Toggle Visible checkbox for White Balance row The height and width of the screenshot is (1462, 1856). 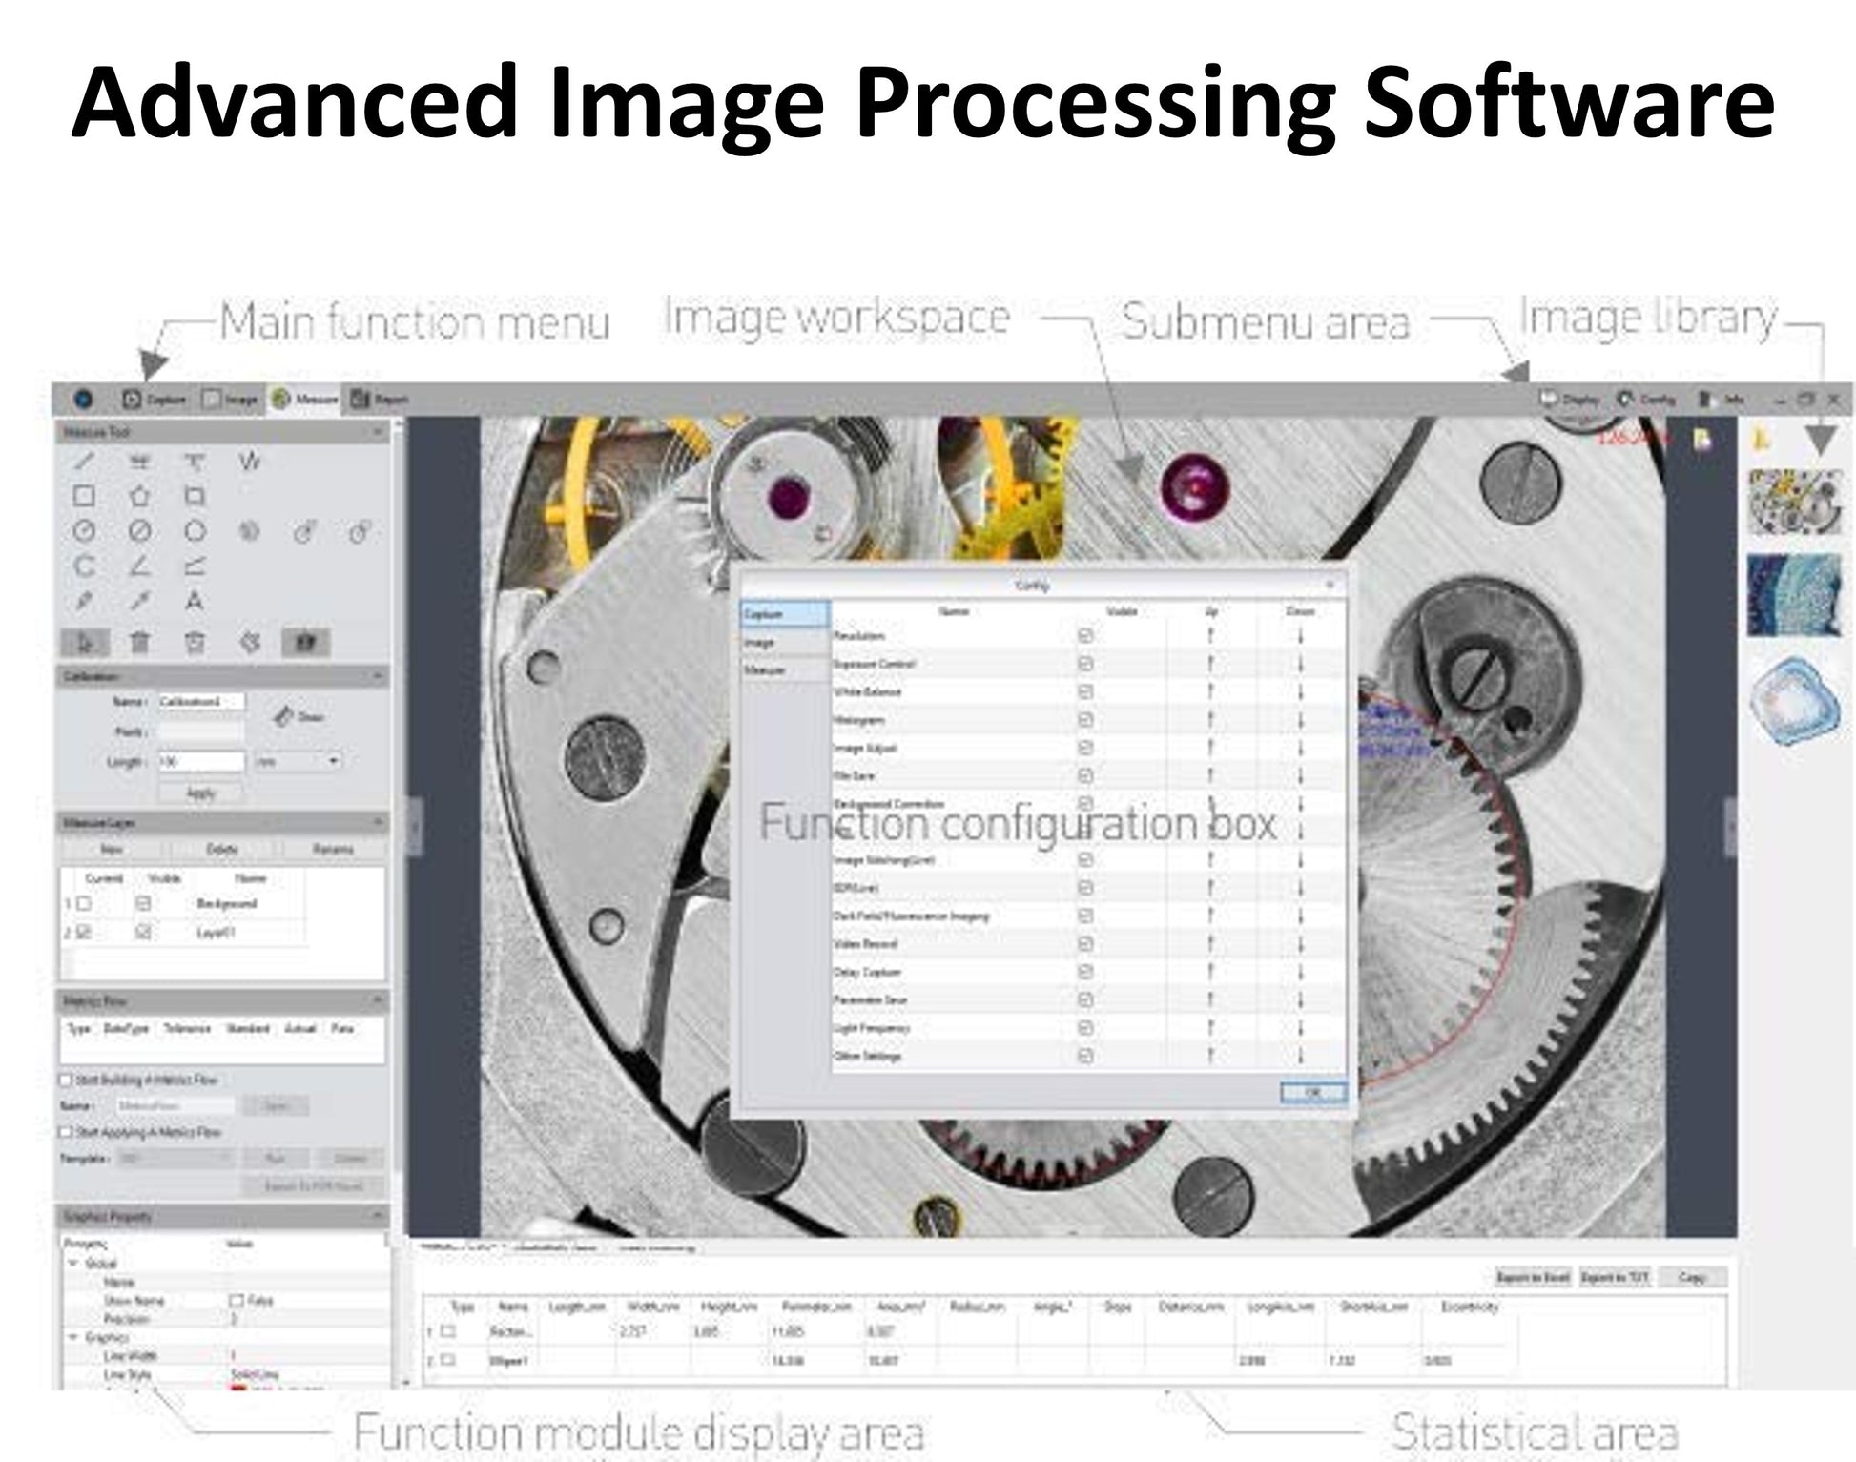pyautogui.click(x=1085, y=691)
